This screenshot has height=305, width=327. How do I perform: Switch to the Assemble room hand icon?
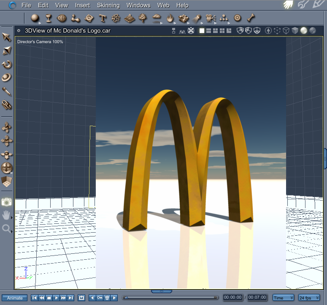(289, 5)
